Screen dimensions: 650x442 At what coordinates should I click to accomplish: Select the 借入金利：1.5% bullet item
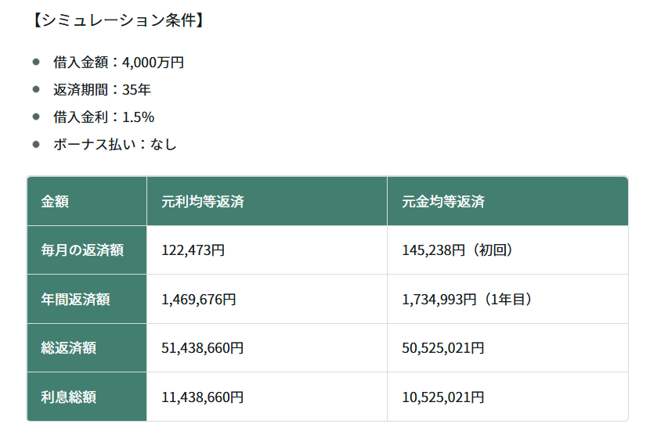[103, 117]
